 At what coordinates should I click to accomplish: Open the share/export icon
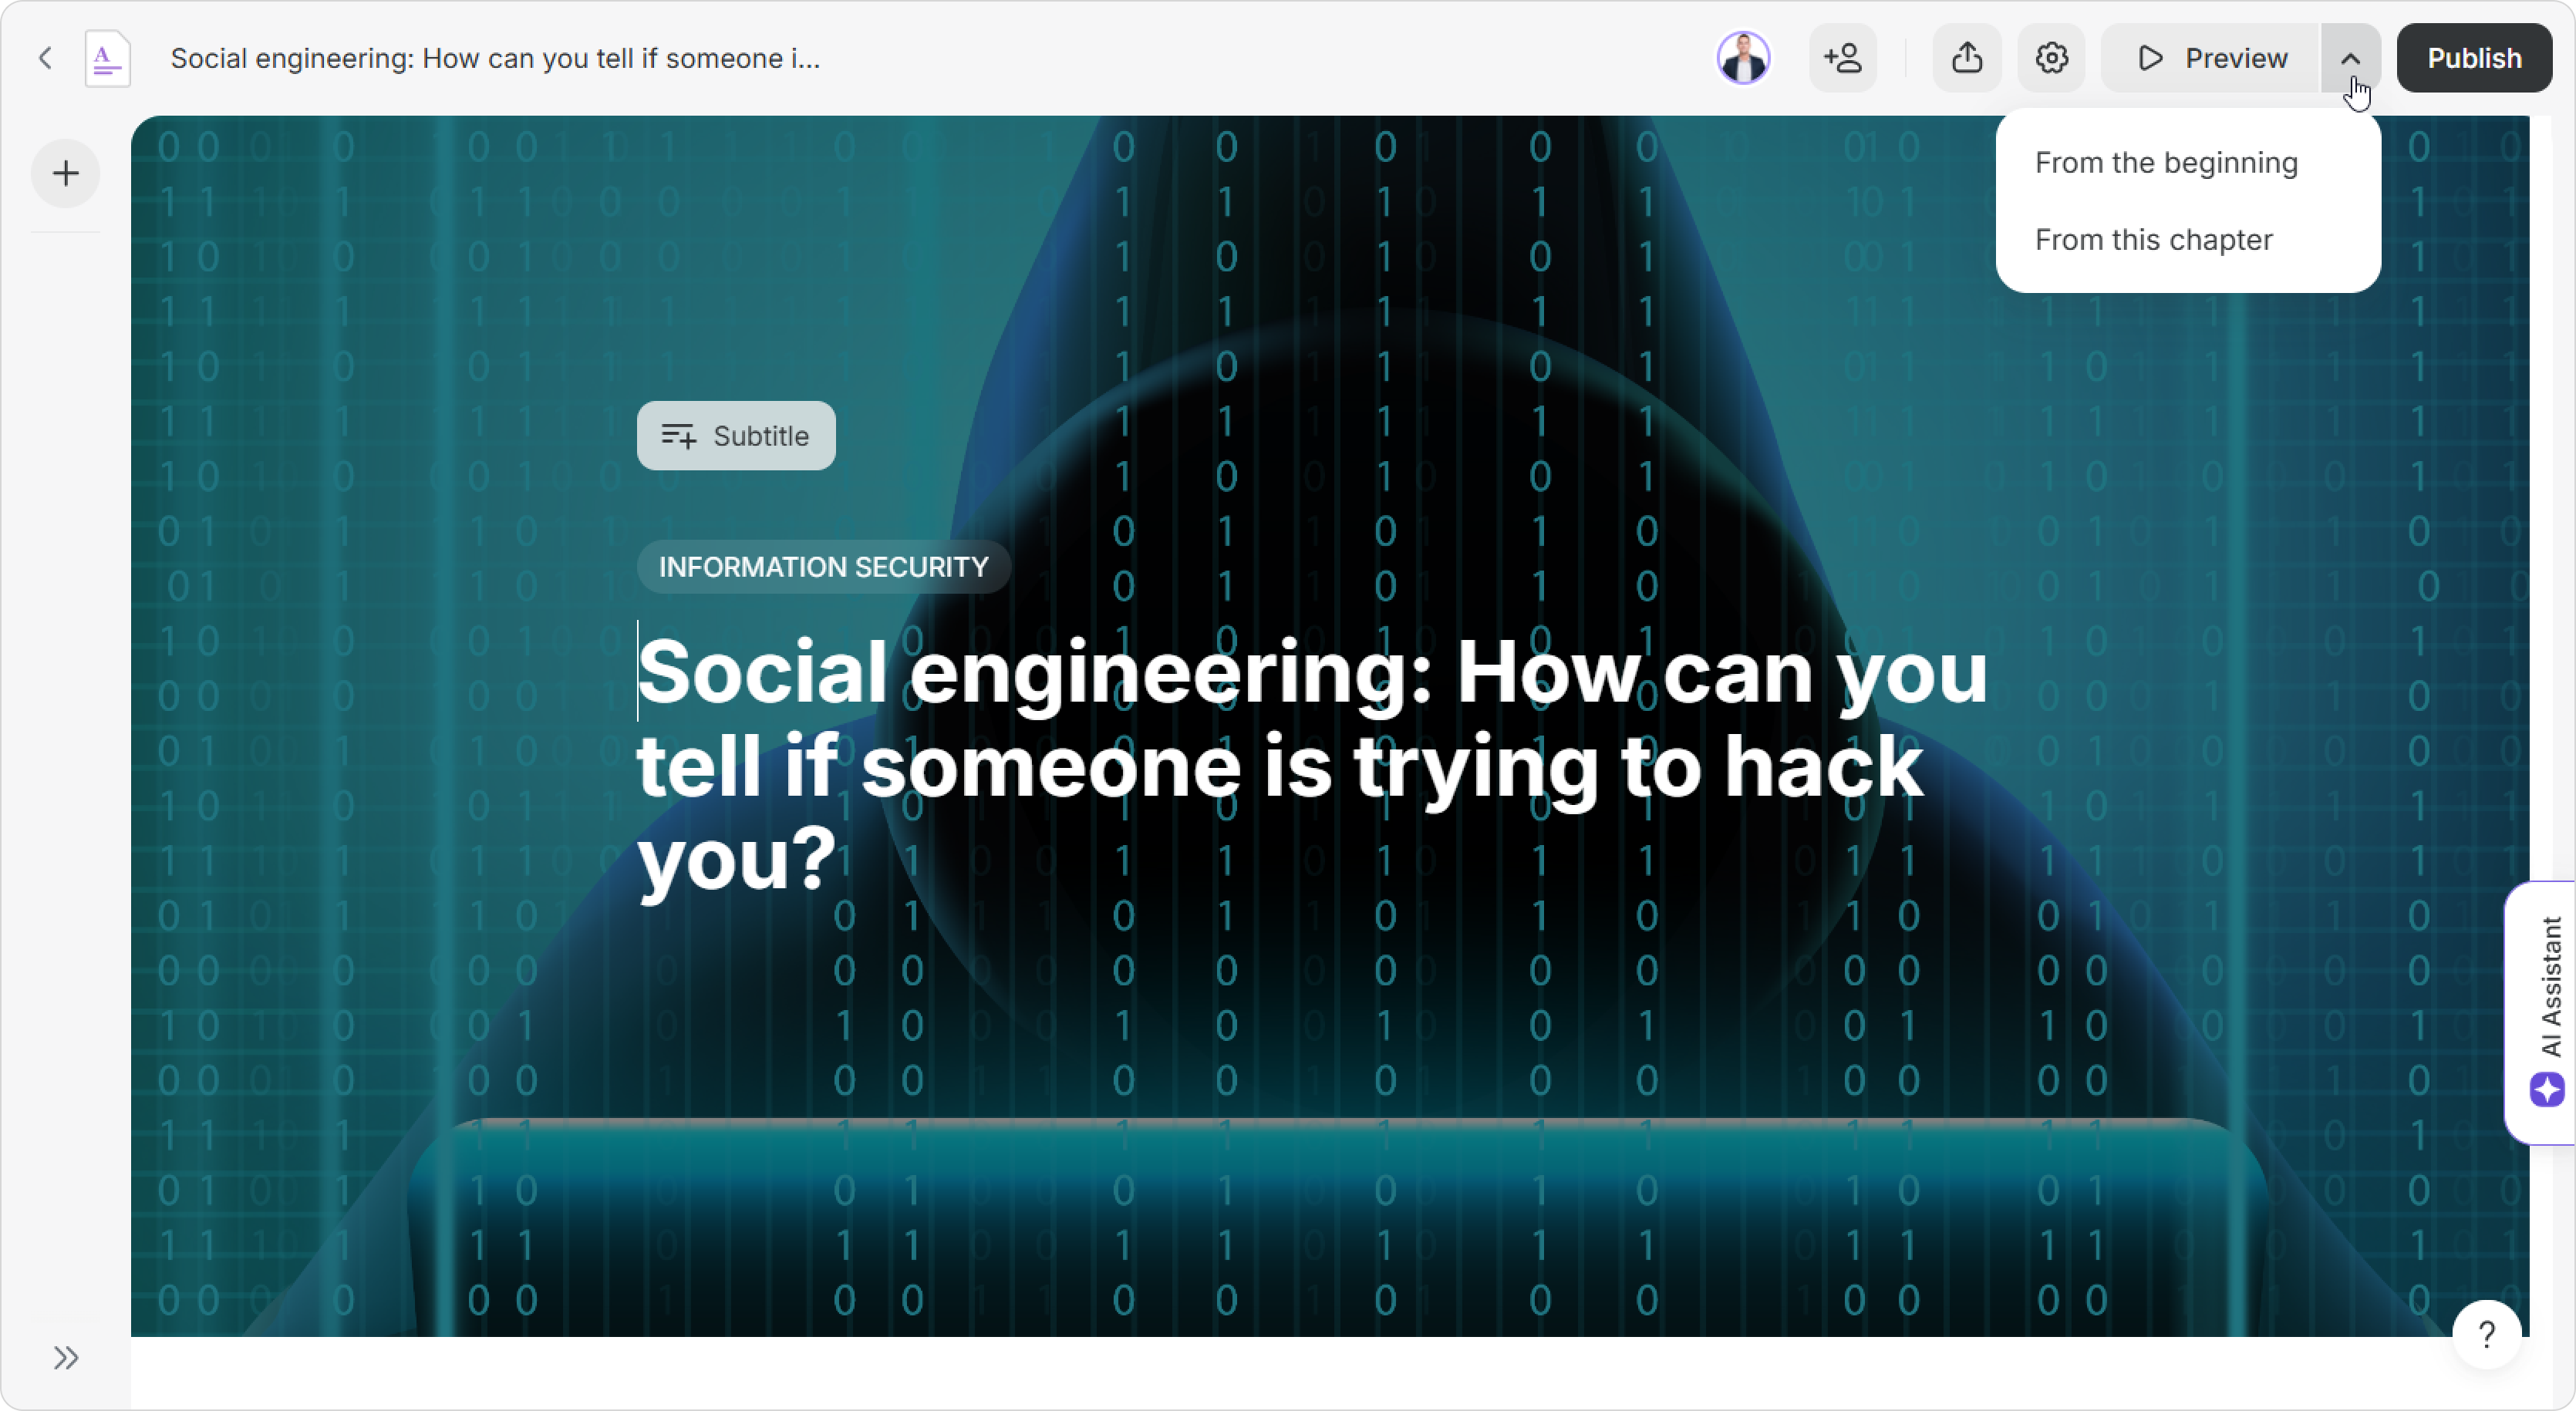[1967, 58]
